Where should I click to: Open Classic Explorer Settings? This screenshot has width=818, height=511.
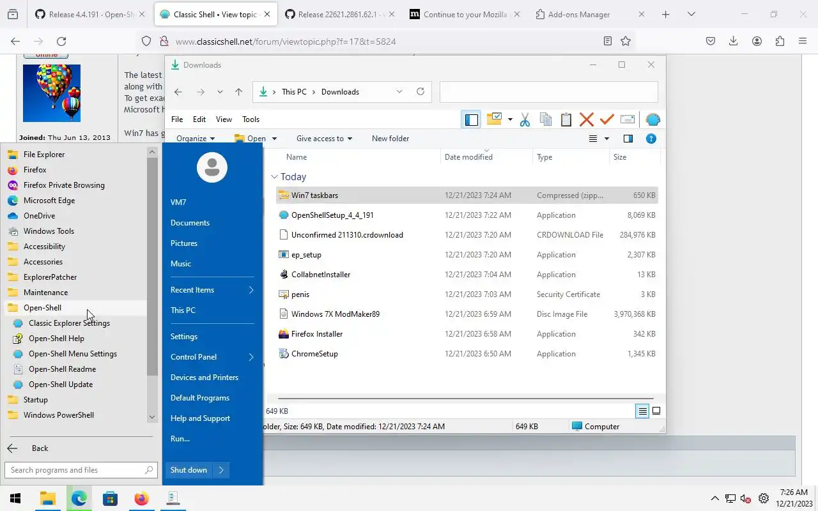pos(76,323)
